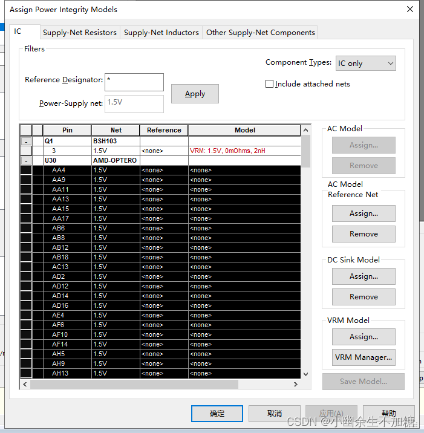The height and width of the screenshot is (433, 424).
Task: Select the U30 component name cell
Action: pos(67,160)
